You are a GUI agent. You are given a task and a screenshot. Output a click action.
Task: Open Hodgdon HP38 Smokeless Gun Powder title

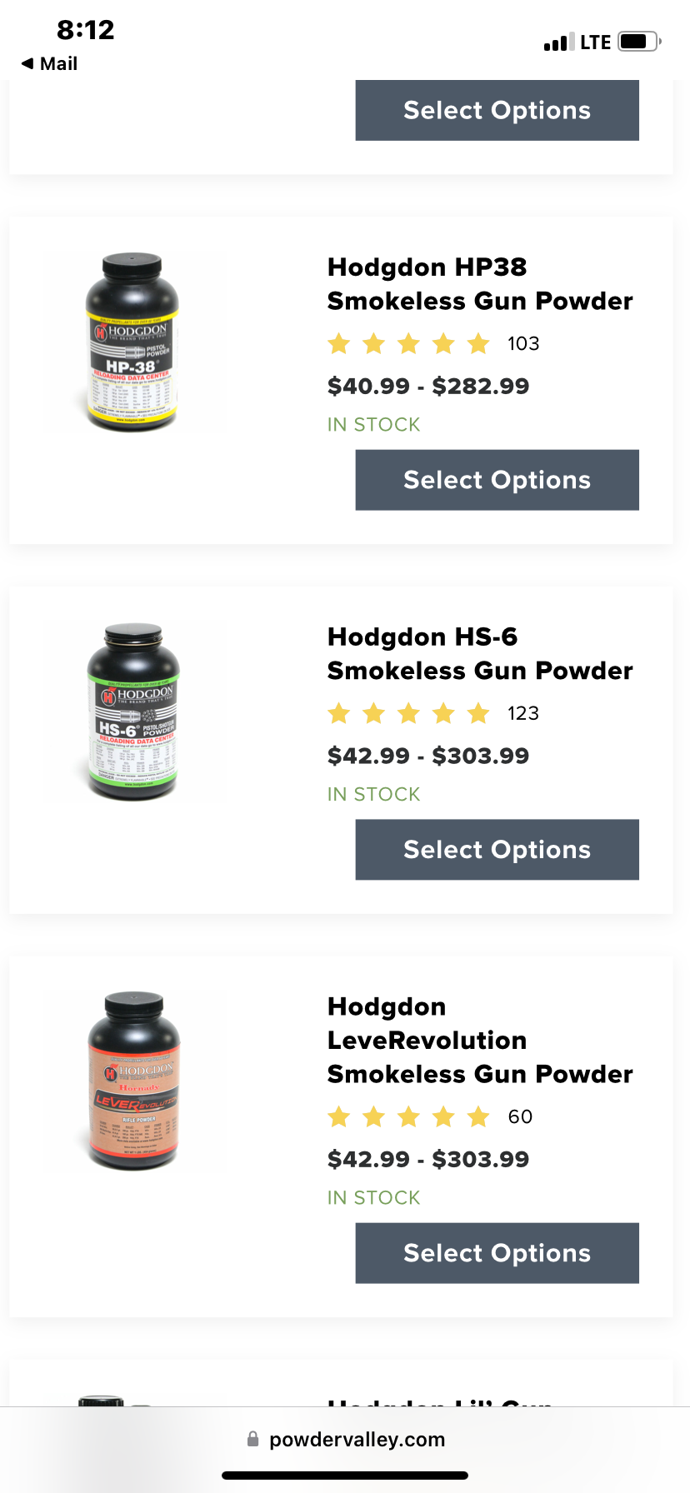(480, 284)
